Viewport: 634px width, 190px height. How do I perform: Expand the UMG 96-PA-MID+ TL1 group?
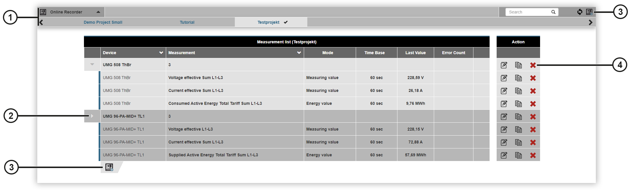[x=92, y=116]
